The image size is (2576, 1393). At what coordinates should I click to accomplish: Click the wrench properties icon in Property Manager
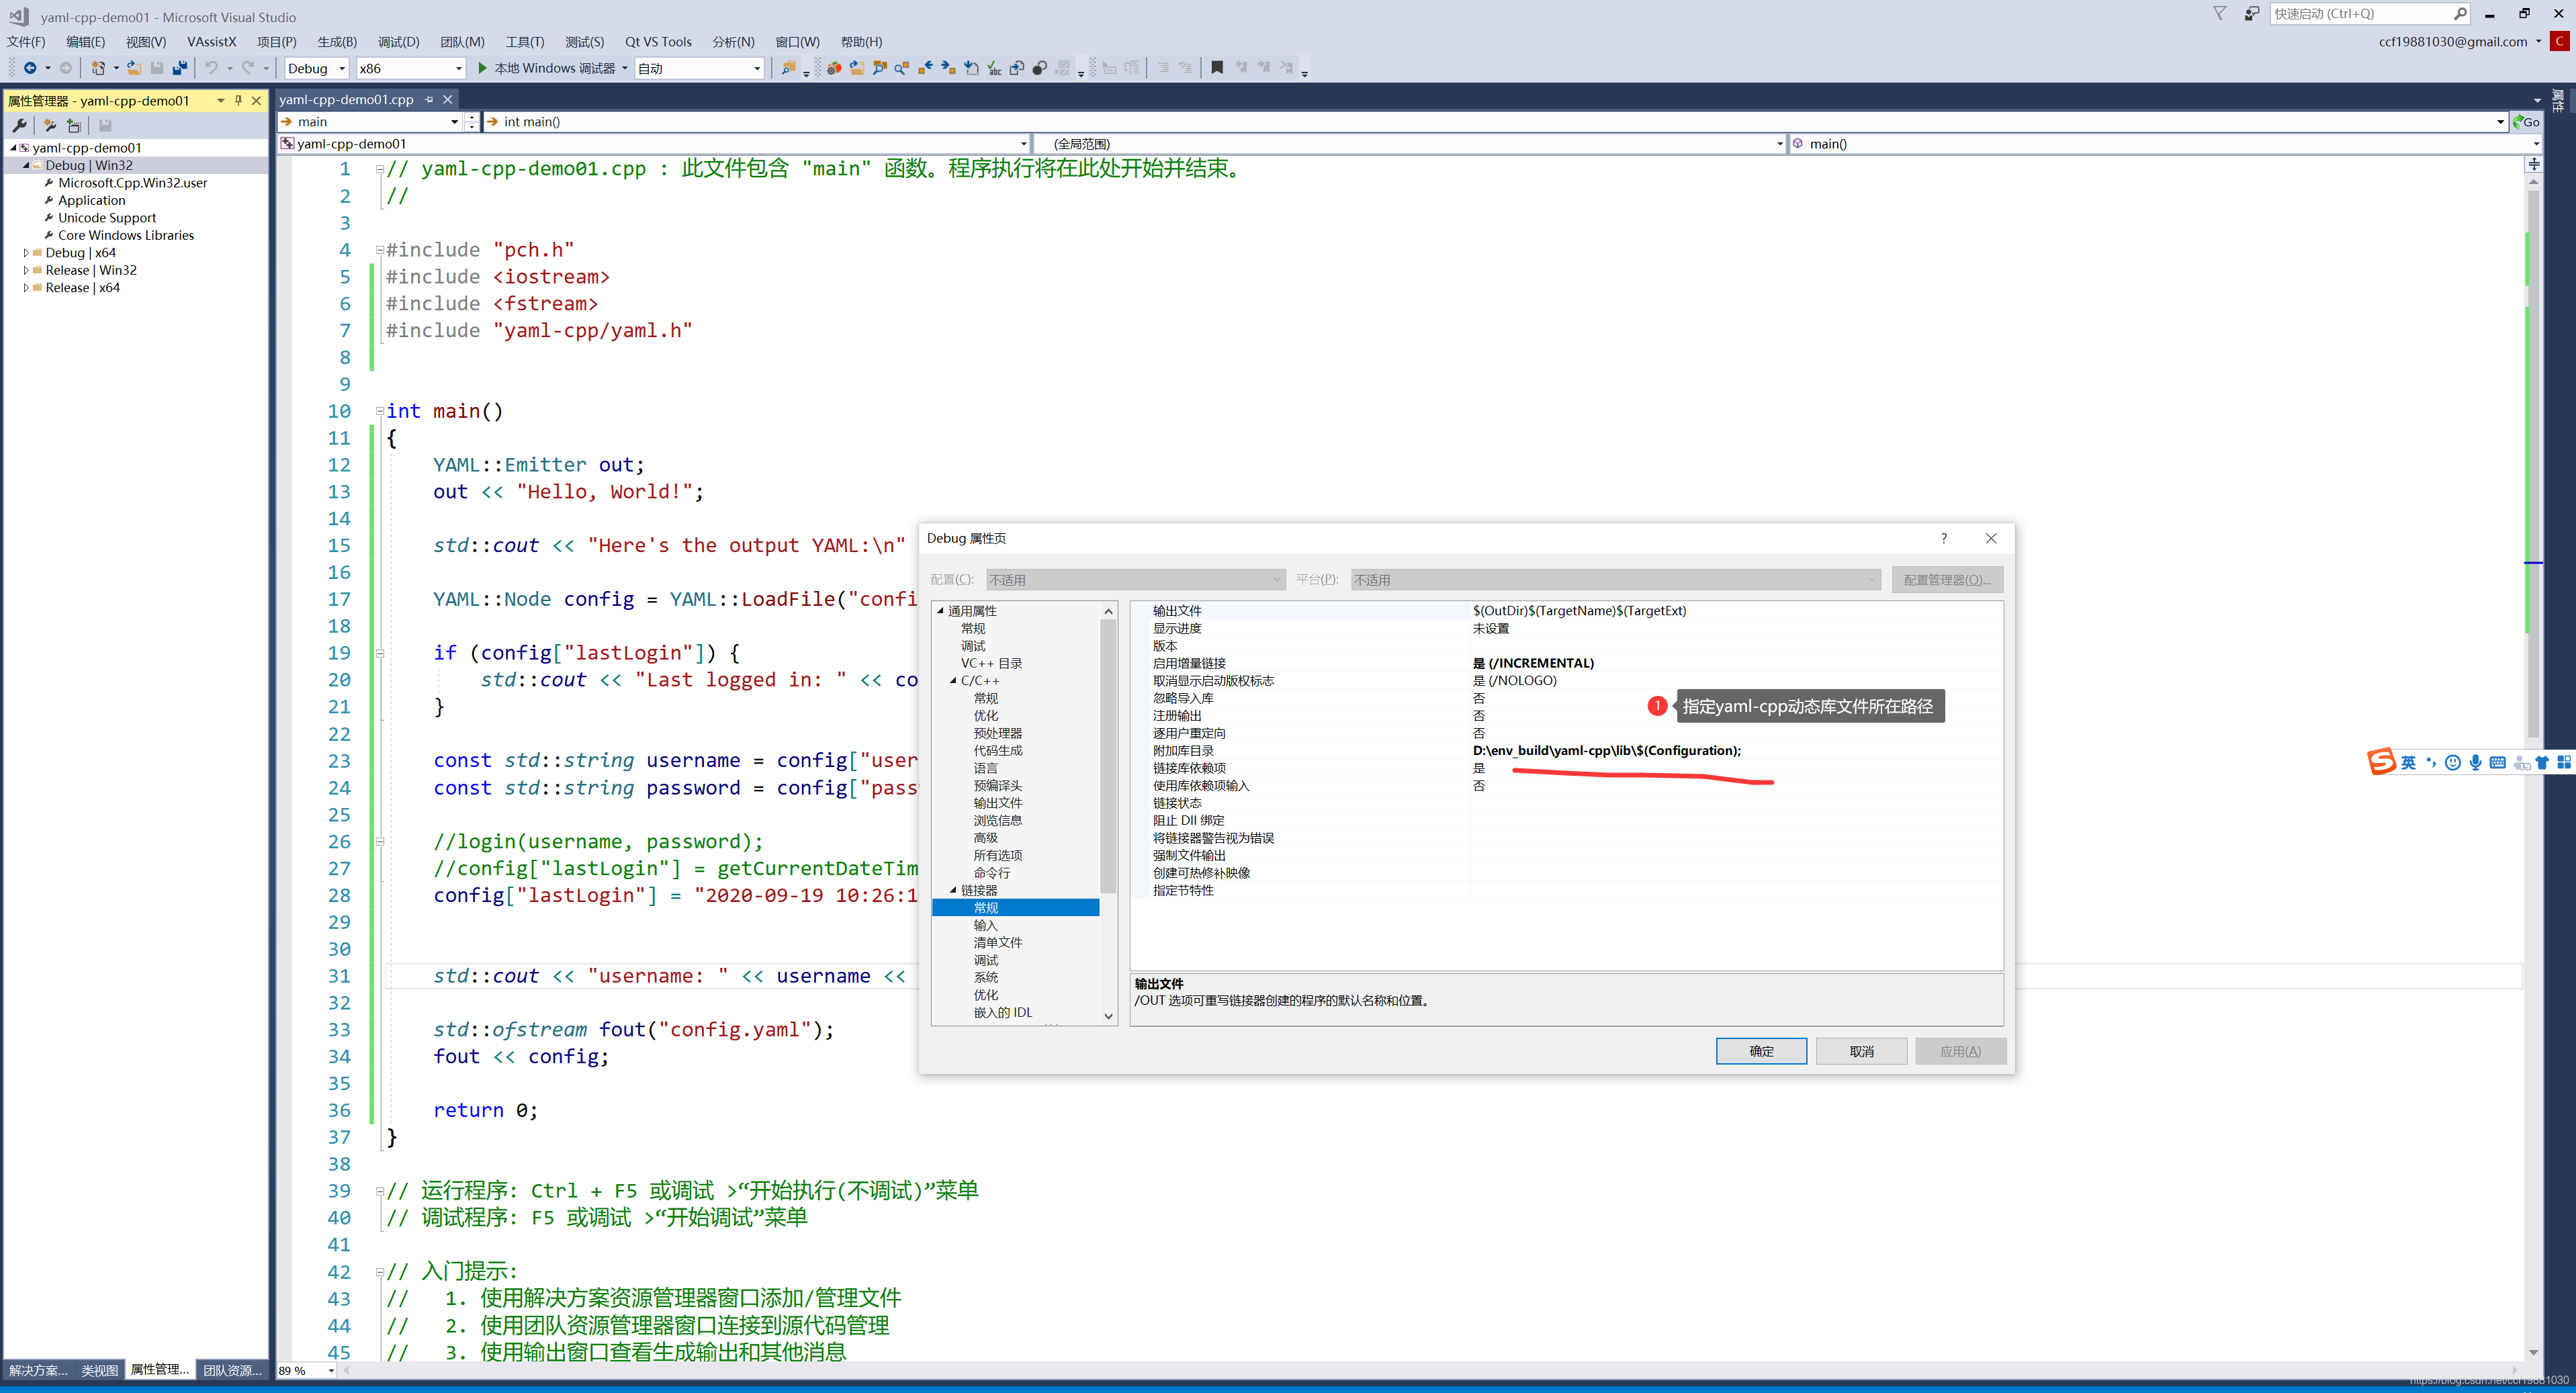[19, 125]
